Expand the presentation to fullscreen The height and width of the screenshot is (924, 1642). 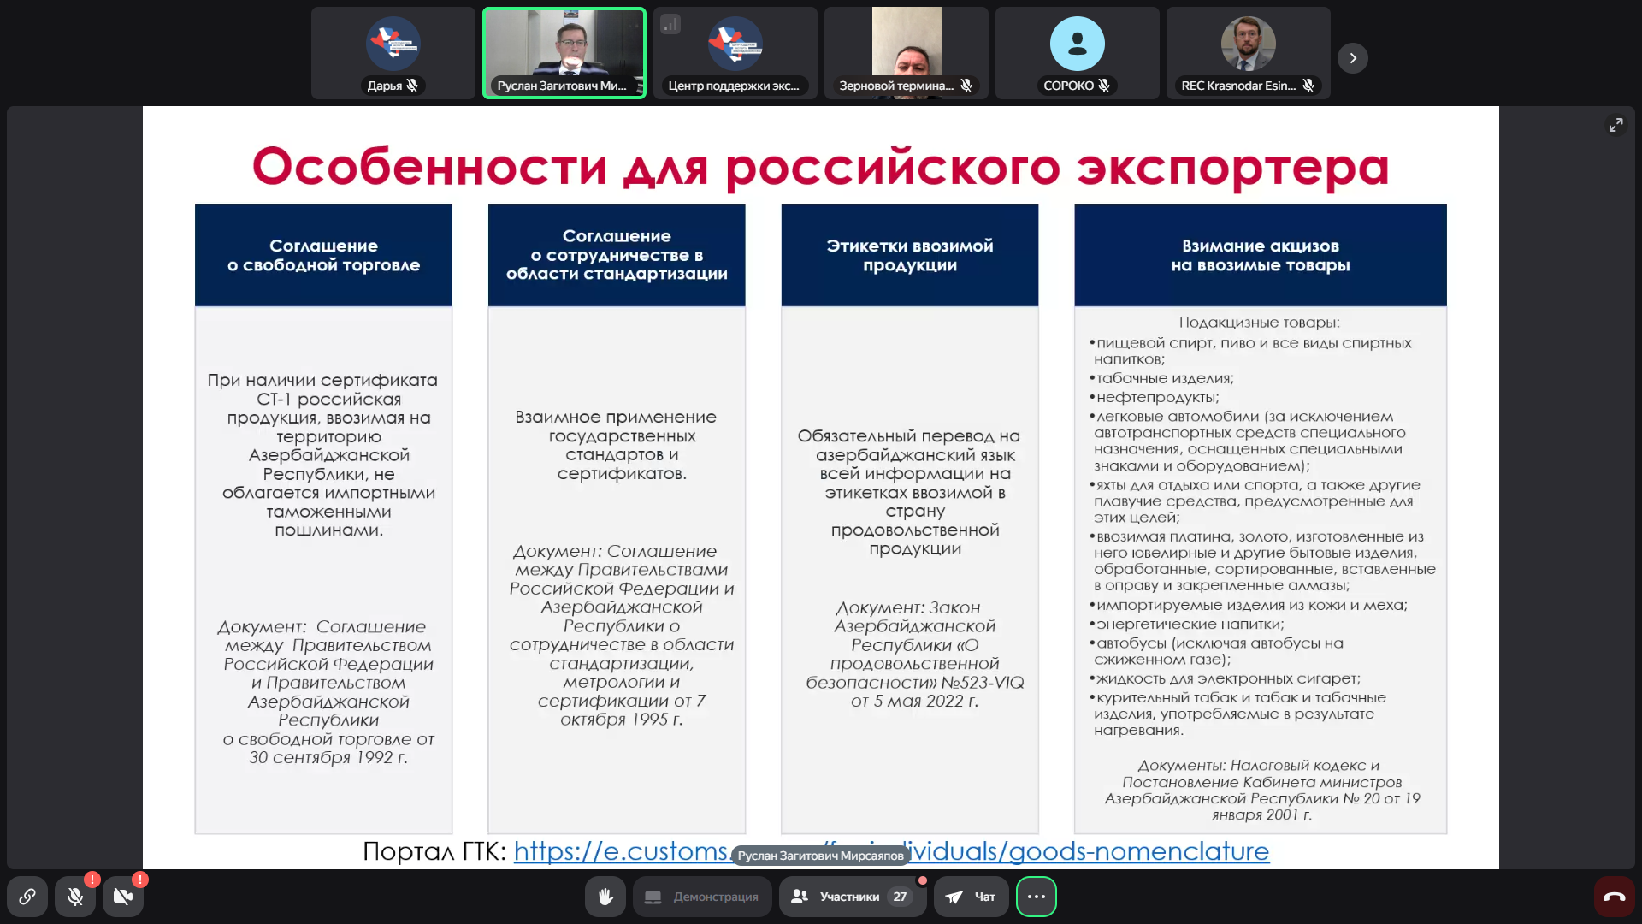[1615, 125]
